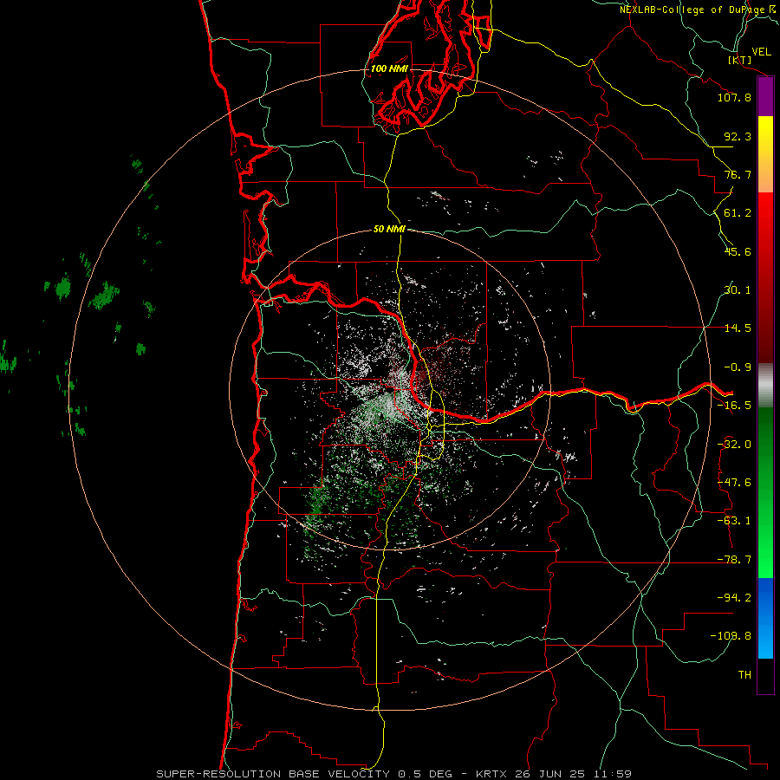Click the 30.1 velocity legend value
The height and width of the screenshot is (780, 780).
tap(738, 290)
